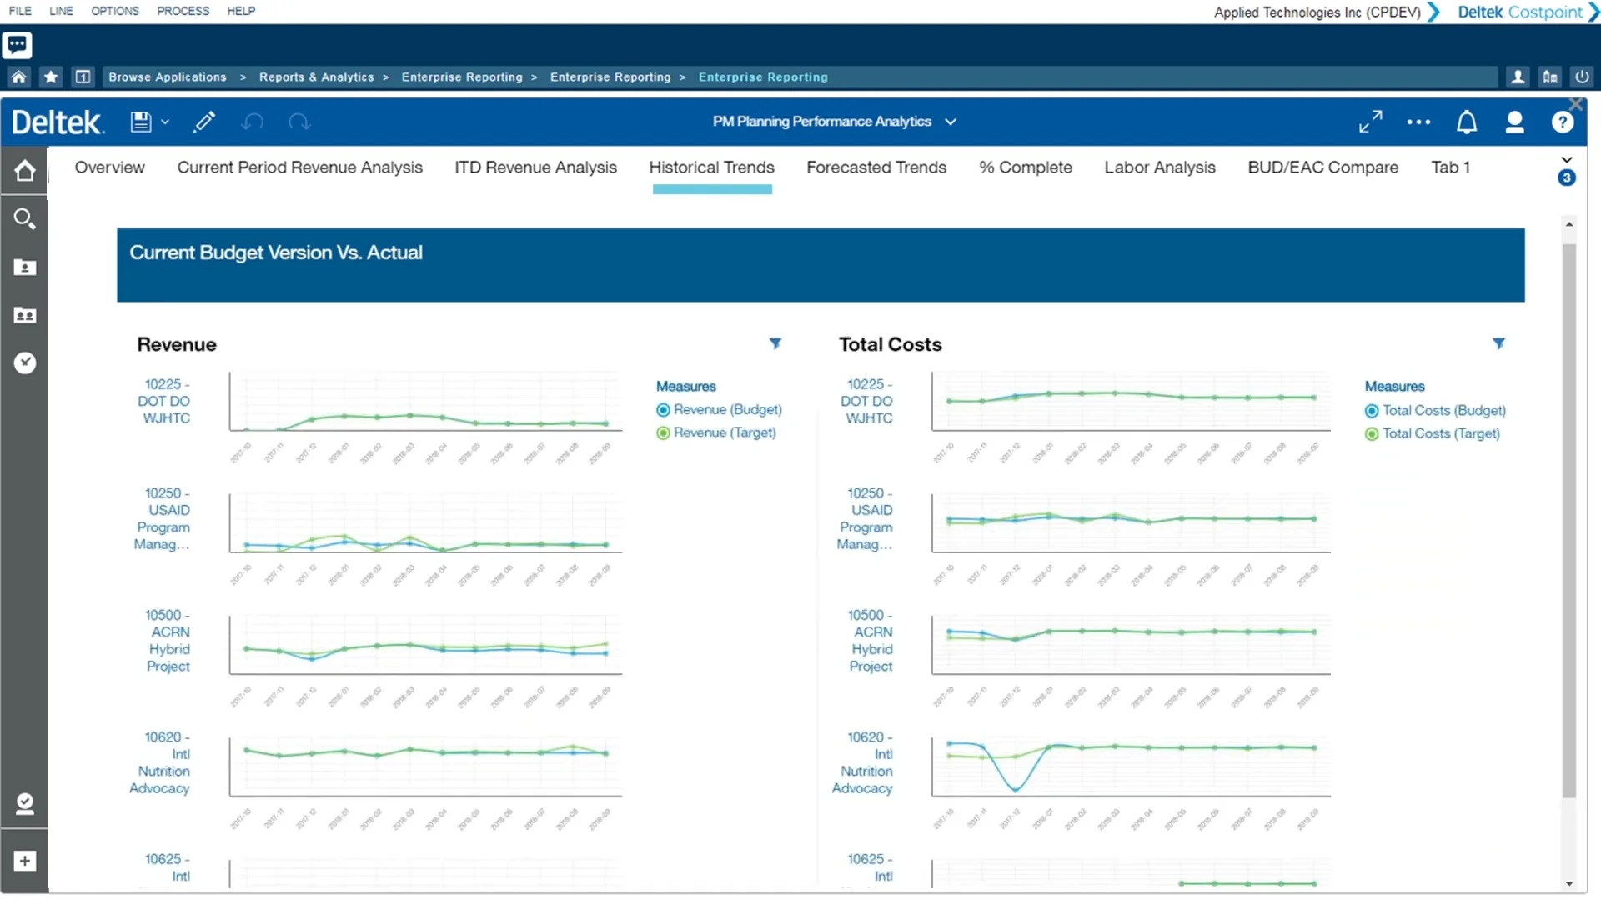This screenshot has width=1601, height=900.
Task: Open the Revenue chart filter
Action: [x=775, y=343]
